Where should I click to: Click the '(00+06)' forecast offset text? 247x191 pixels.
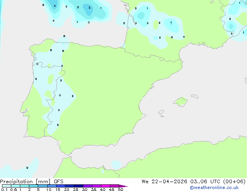point(235,182)
